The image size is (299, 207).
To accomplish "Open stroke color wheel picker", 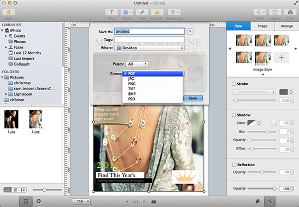I will (291, 92).
